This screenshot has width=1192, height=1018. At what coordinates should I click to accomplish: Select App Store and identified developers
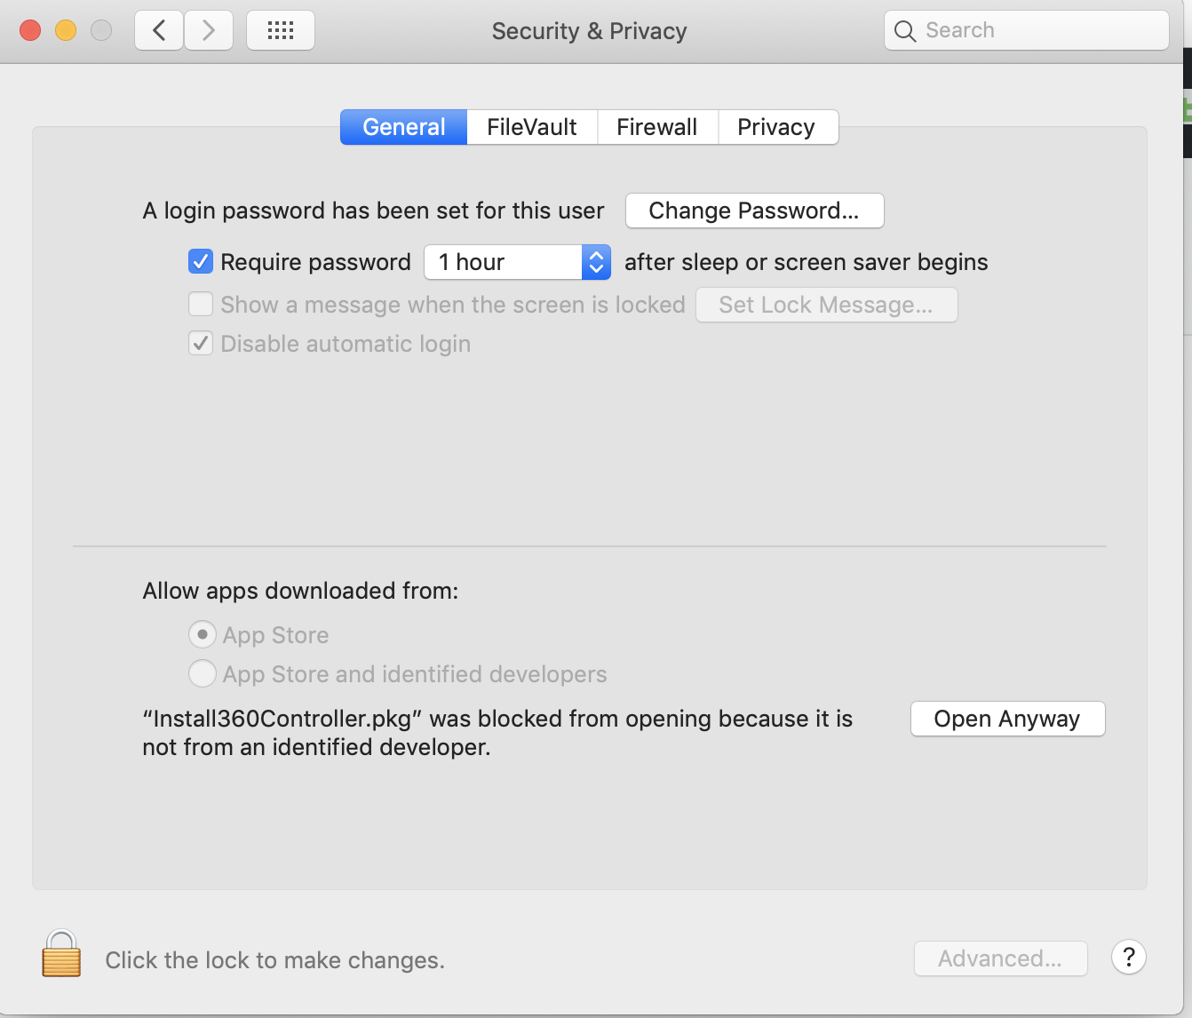pos(203,673)
